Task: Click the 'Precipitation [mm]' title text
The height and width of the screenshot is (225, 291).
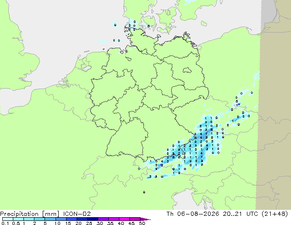Action: click(30, 214)
